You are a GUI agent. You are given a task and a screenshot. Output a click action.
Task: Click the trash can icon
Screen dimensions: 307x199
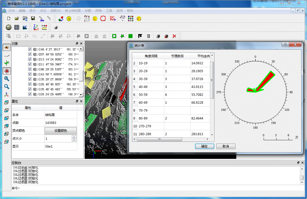point(149,36)
